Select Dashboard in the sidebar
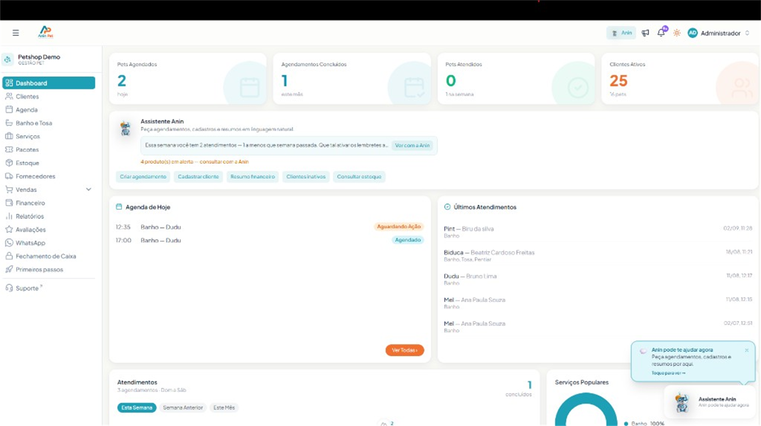The height and width of the screenshot is (426, 761). (x=49, y=83)
